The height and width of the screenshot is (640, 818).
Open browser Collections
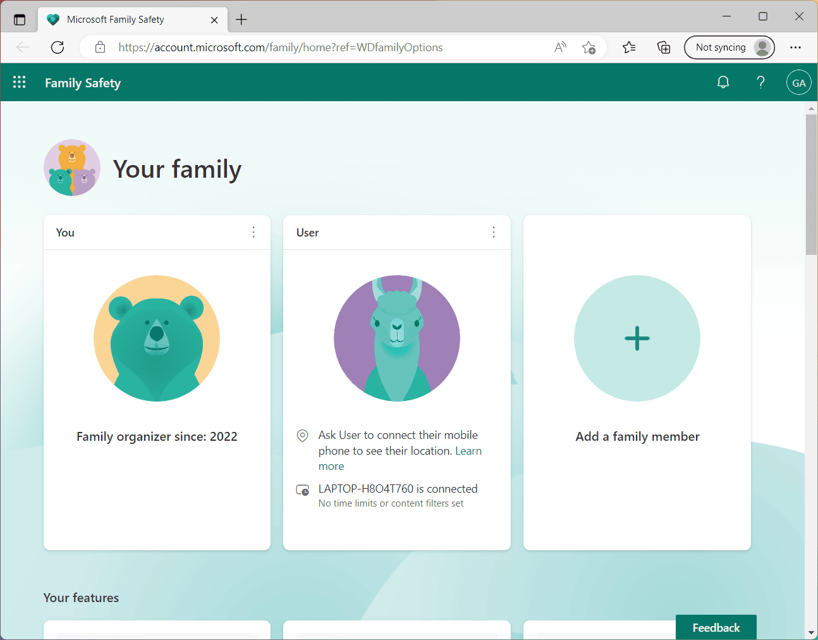[x=664, y=47]
